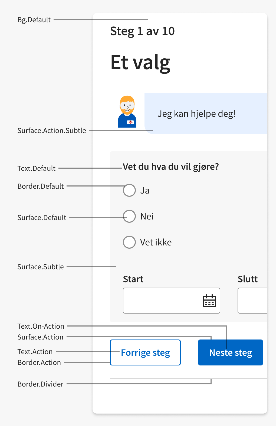Select the Ja radio button
This screenshot has width=276, height=426.
(x=129, y=190)
